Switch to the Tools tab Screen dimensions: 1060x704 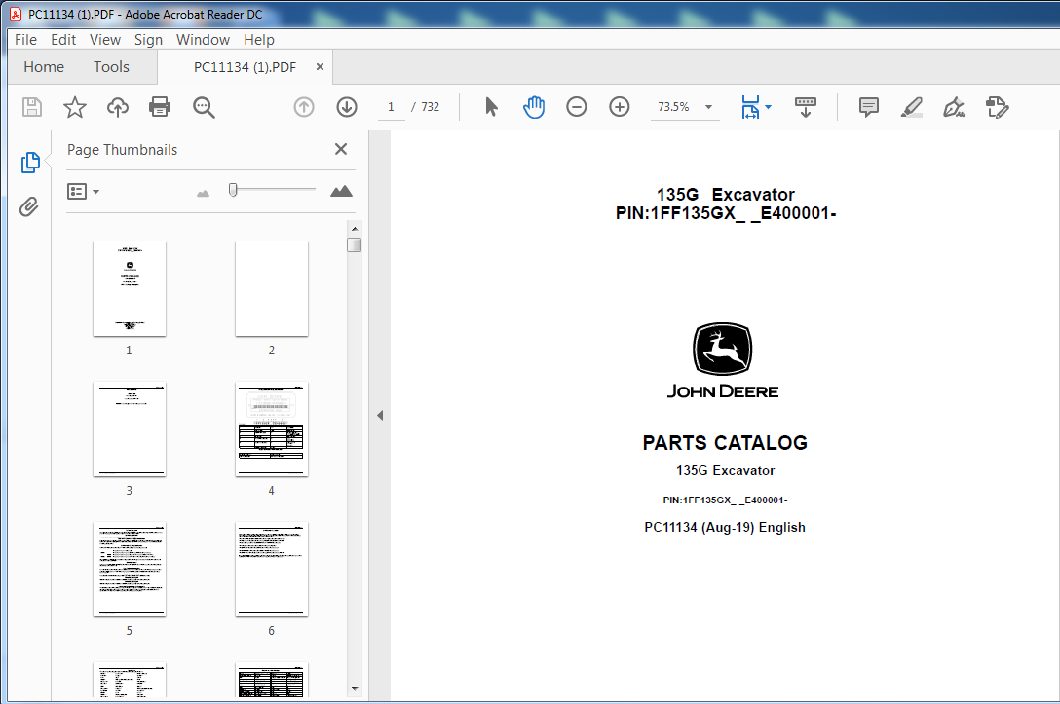coord(111,67)
